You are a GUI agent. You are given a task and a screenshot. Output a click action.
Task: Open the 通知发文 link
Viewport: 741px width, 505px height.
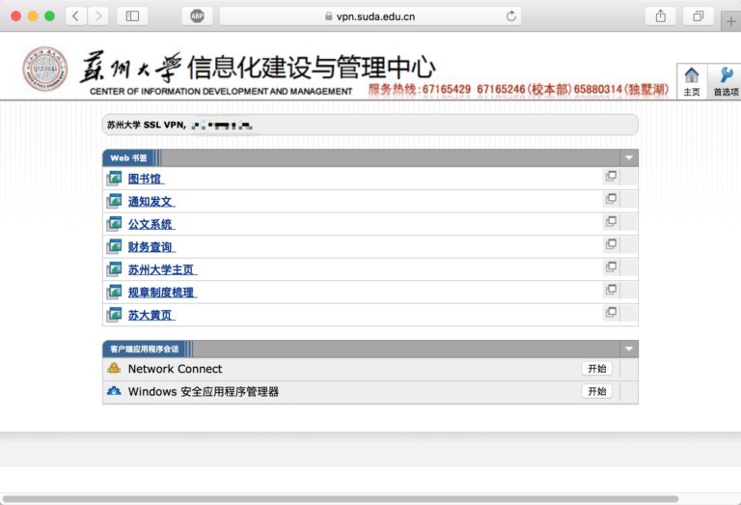coord(151,202)
